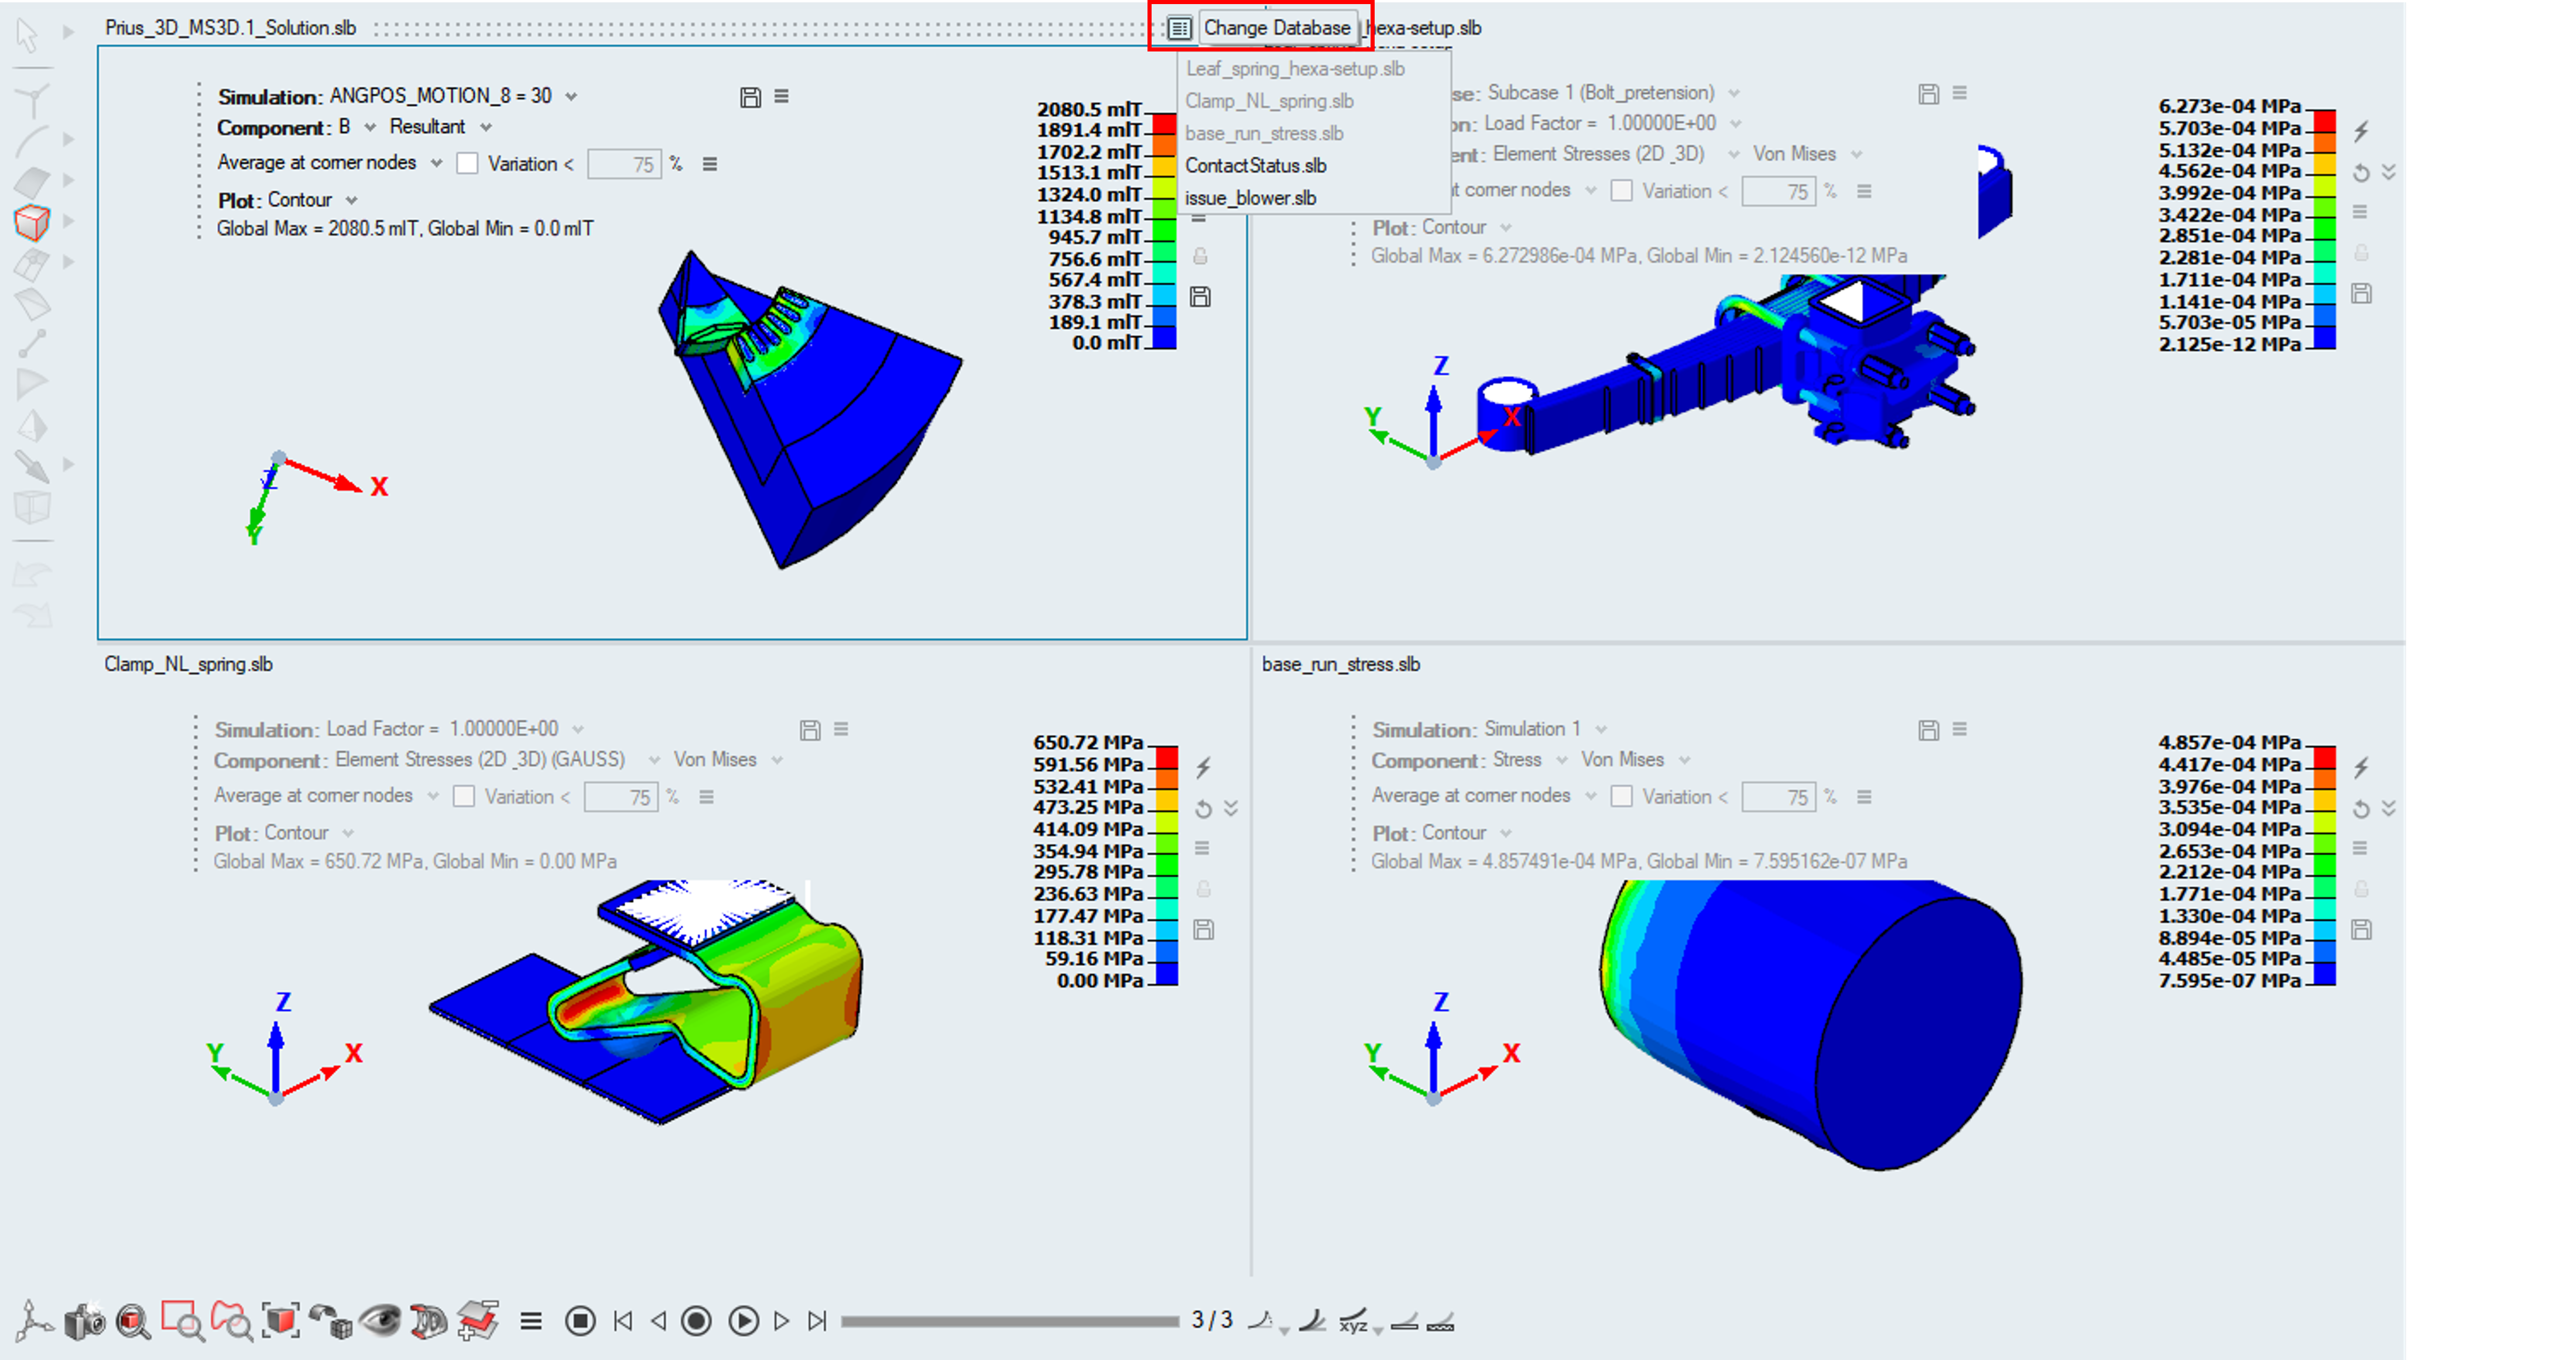
Task: Click the lightning bolt icon beside Clamp legend
Action: coord(1204,767)
